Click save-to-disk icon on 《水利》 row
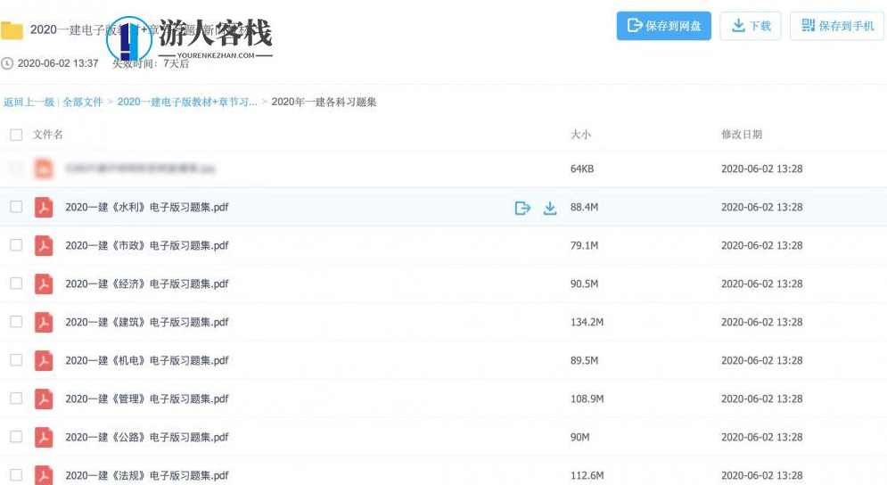Screen dimensions: 887x485 (x=522, y=208)
